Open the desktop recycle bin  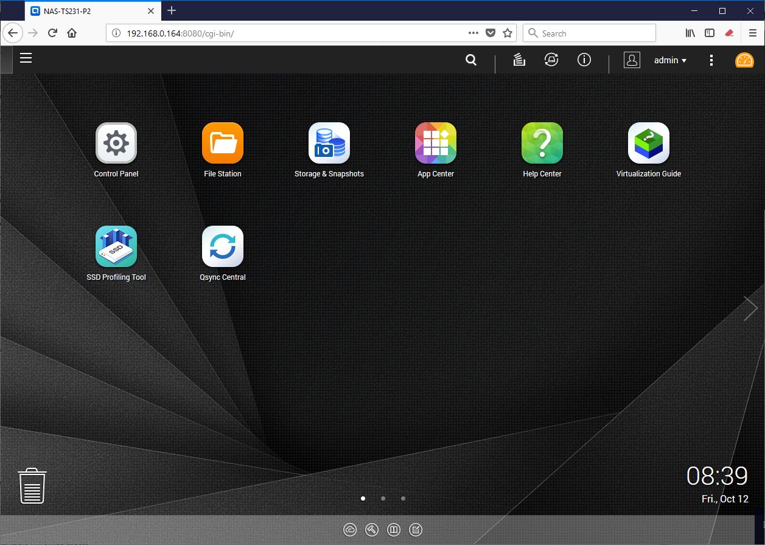tap(32, 485)
